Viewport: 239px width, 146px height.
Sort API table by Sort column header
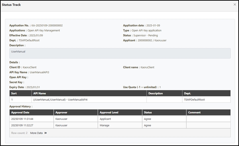[x=14, y=93]
